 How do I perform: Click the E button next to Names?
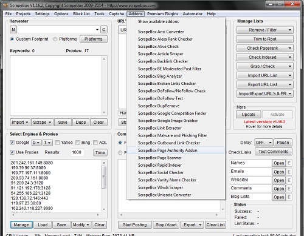(x=289, y=163)
